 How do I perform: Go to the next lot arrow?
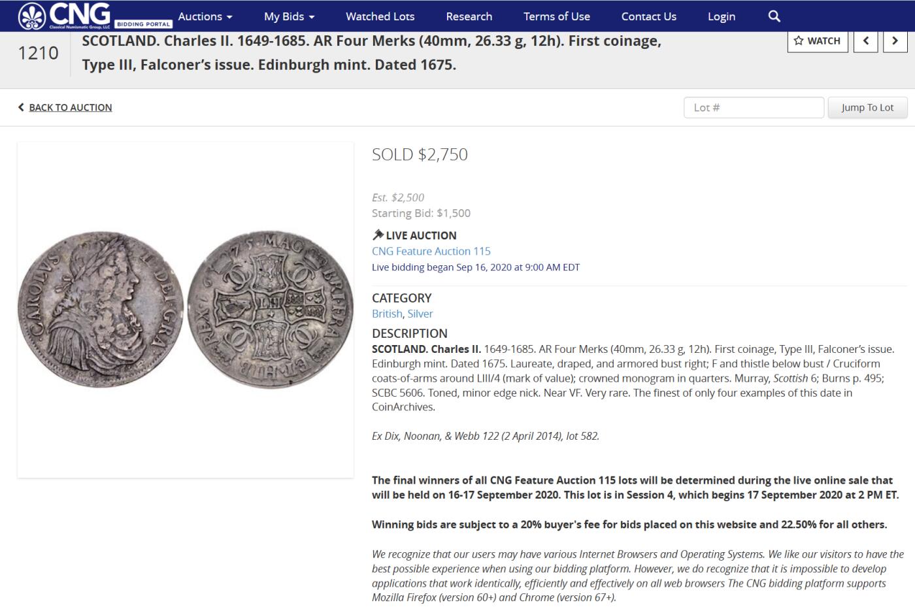coord(895,41)
